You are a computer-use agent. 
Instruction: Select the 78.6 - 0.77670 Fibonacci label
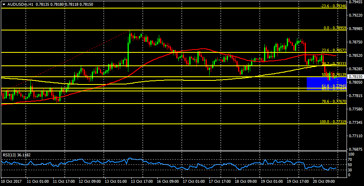tap(334, 102)
